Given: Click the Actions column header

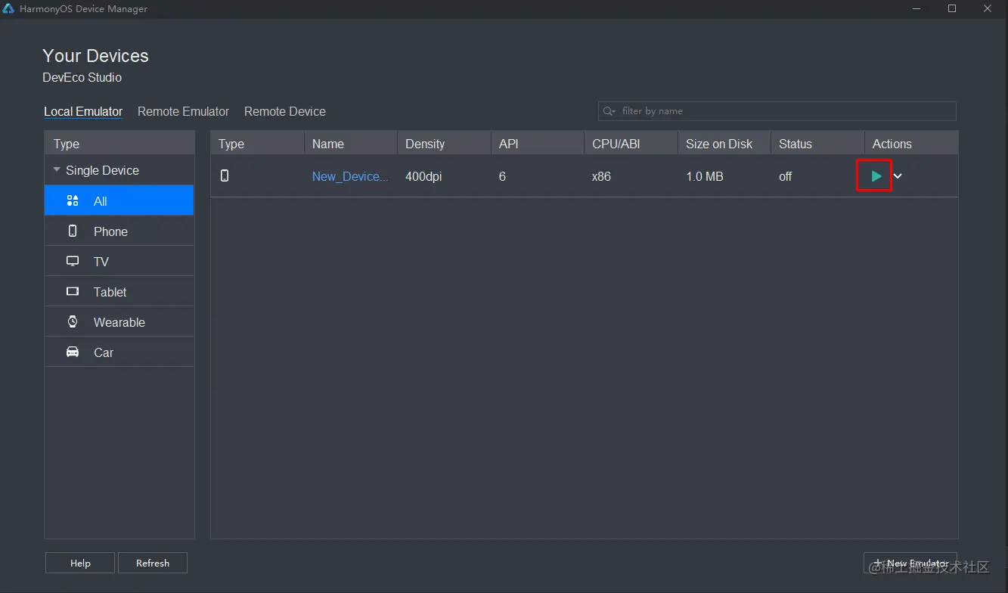Looking at the screenshot, I should (911, 144).
